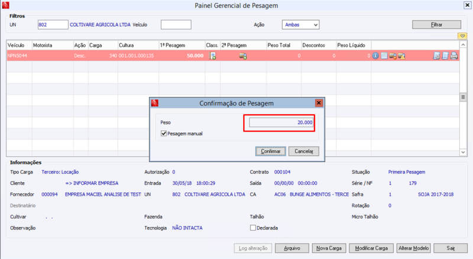Click the Ação column header

tap(80, 46)
